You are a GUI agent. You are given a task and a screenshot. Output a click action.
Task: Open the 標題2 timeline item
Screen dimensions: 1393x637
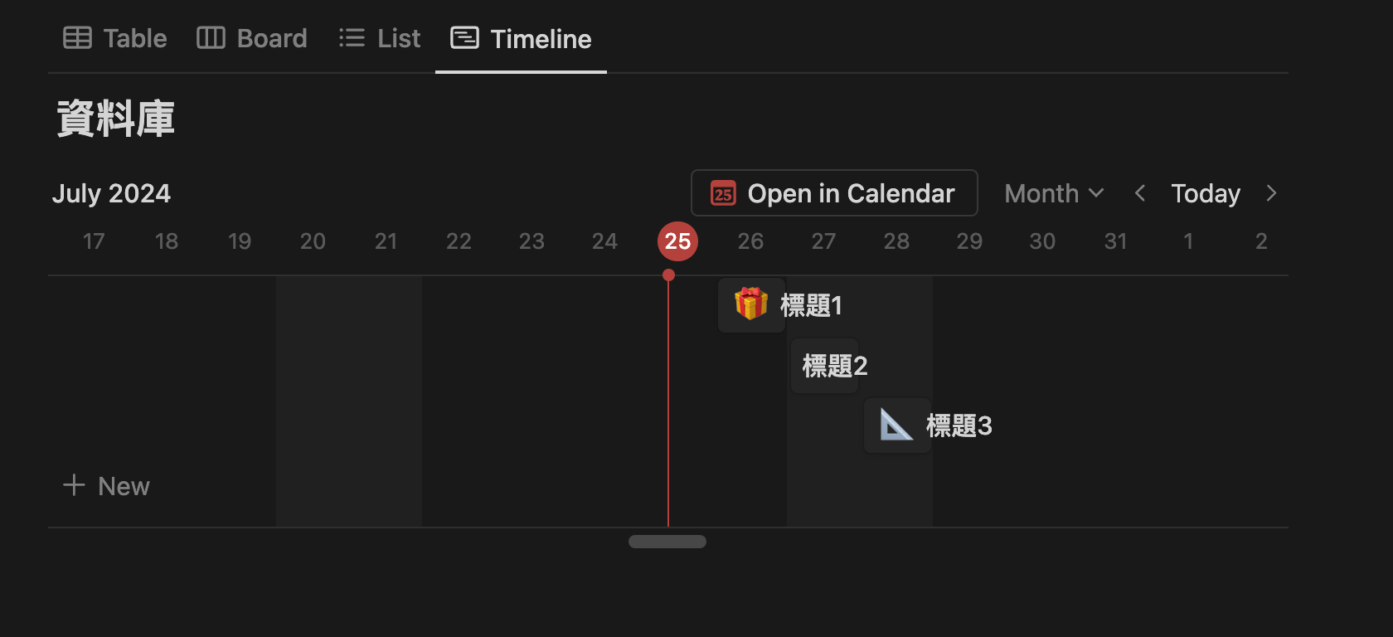[833, 366]
